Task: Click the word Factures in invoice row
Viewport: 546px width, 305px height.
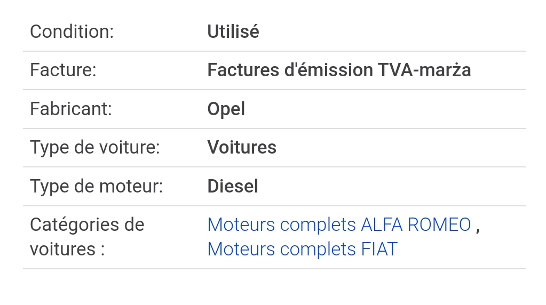Action: [243, 70]
